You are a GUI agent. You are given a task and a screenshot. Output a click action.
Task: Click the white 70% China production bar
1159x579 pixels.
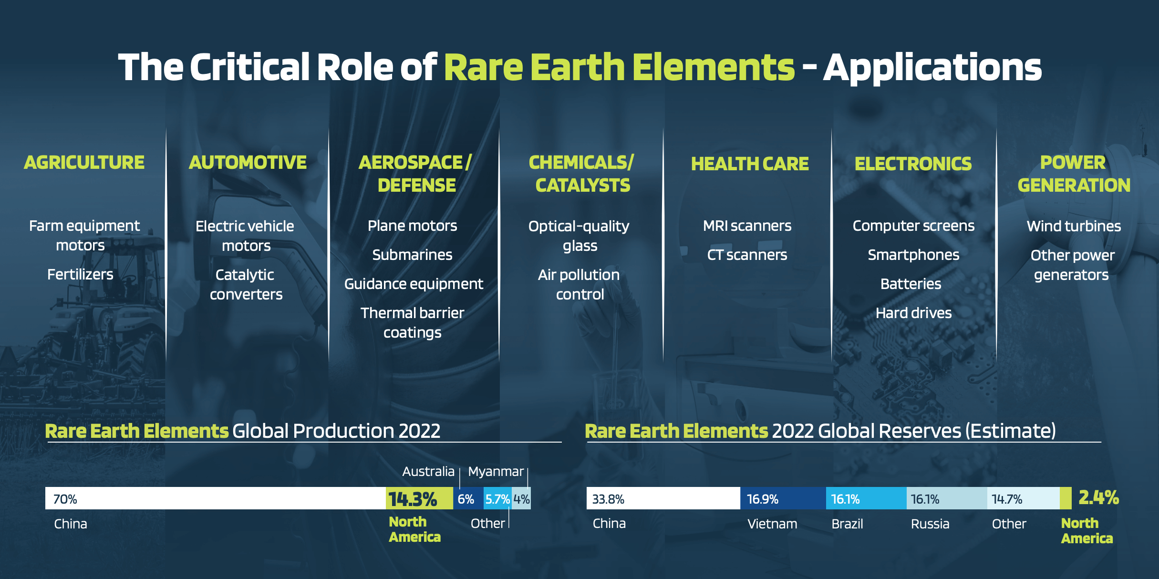click(x=216, y=498)
